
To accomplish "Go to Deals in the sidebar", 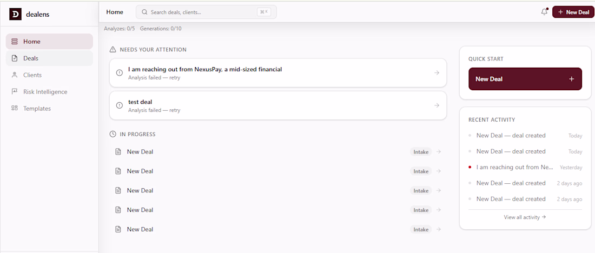I will click(49, 58).
